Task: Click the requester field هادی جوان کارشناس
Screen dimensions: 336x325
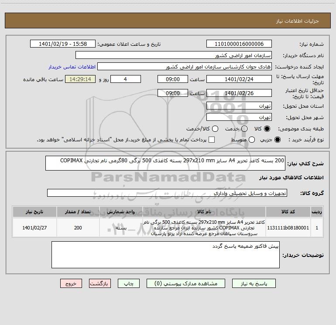Action: click(185, 67)
